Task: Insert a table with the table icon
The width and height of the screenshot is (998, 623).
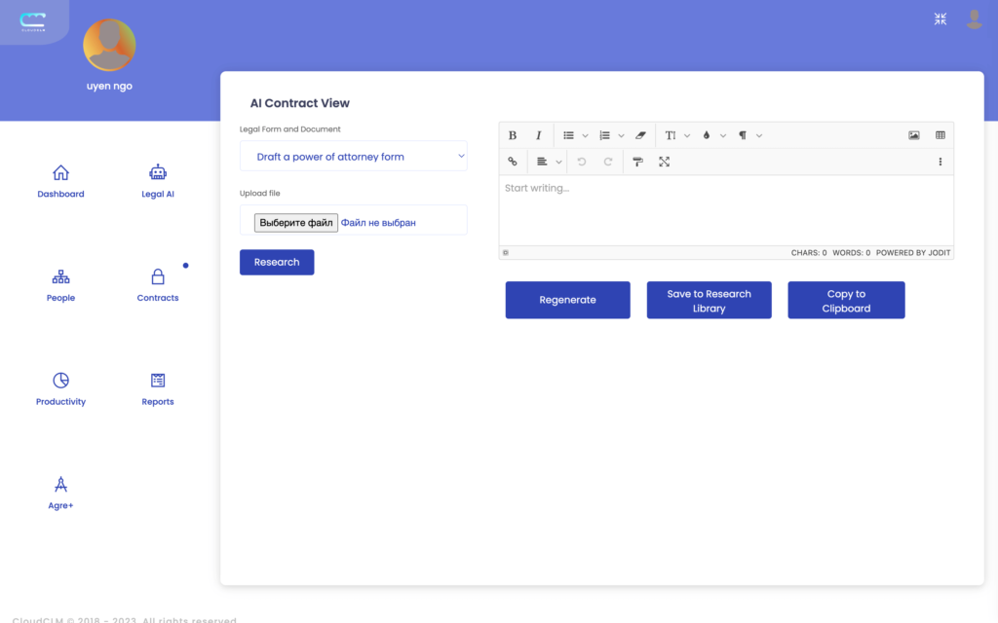Action: tap(940, 135)
